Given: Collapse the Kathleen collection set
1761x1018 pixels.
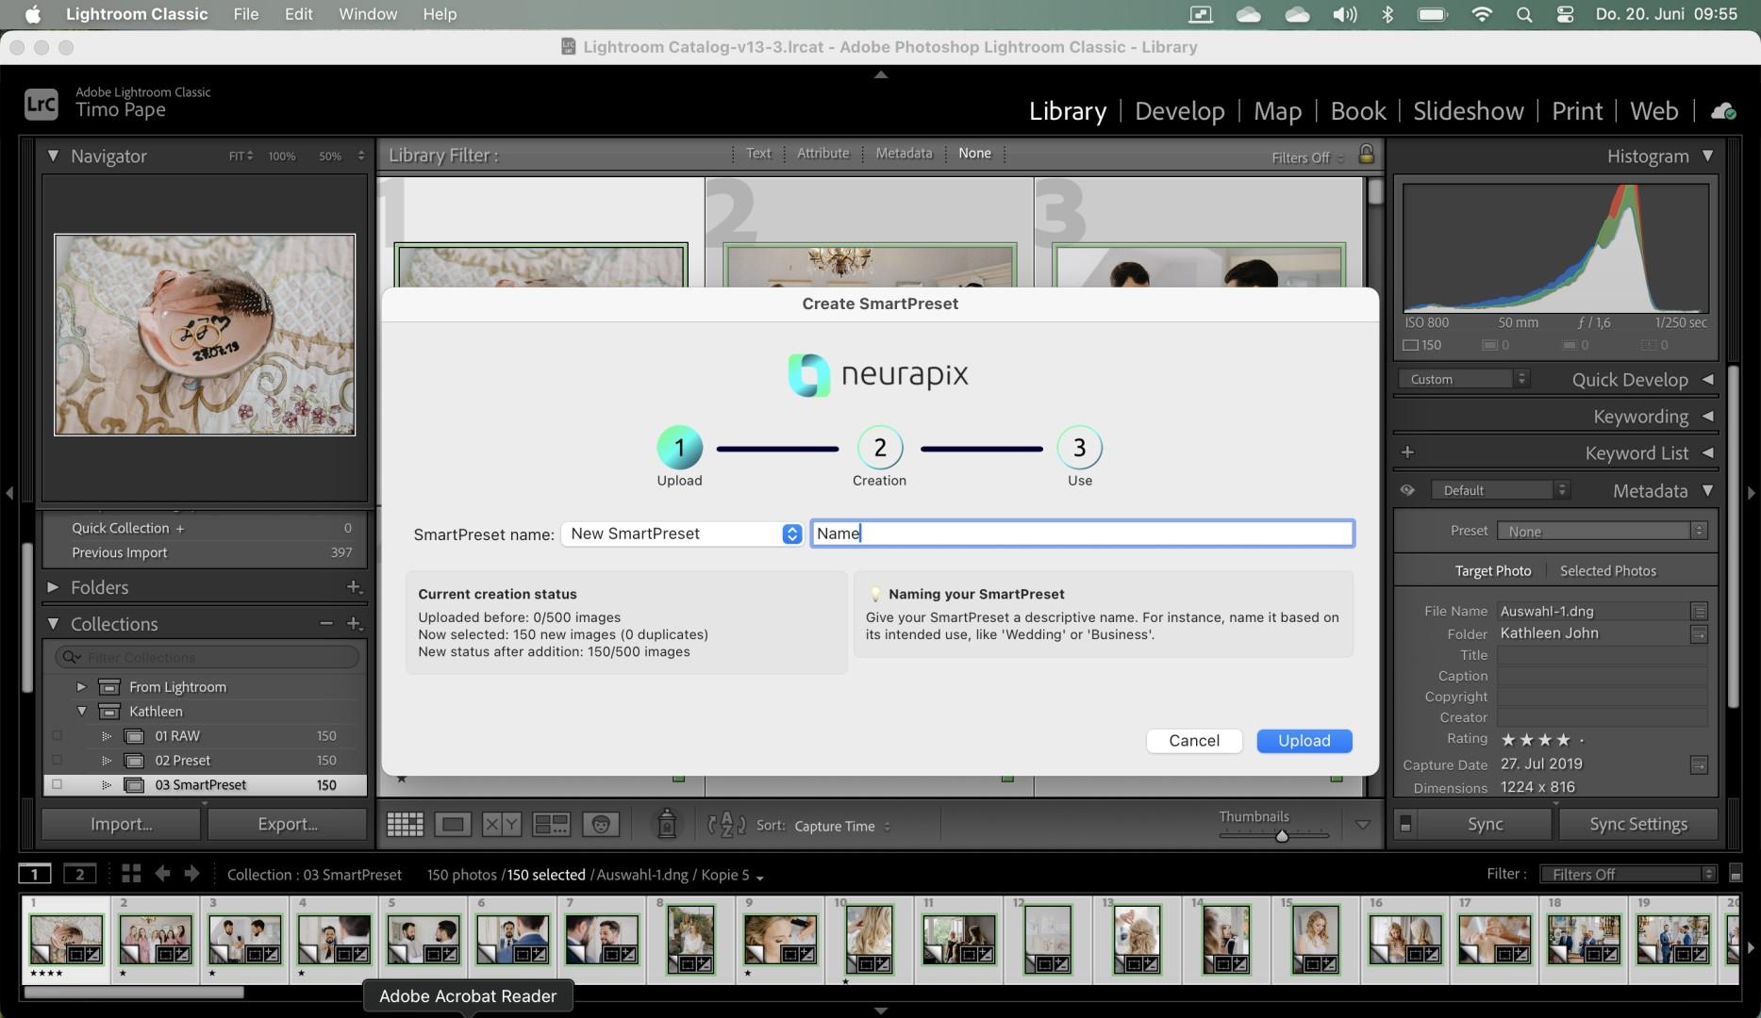Looking at the screenshot, I should point(81,712).
